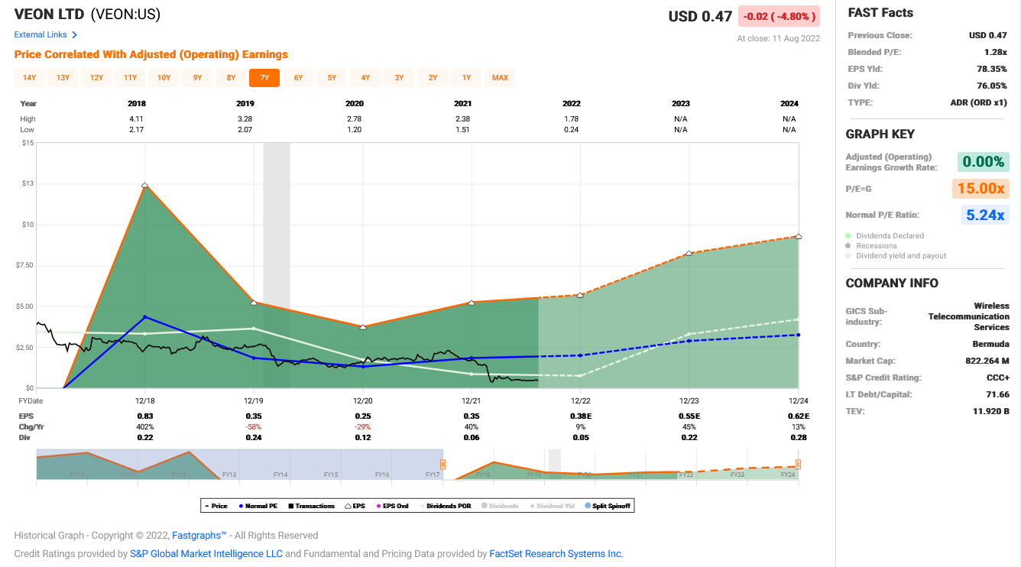Viewport: 1021px width, 567px height.
Task: Select the 3Y time range tab
Action: [x=399, y=78]
